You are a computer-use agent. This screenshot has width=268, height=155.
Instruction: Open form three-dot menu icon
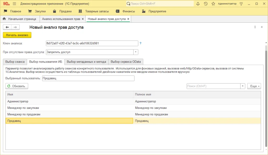(x=255, y=27)
